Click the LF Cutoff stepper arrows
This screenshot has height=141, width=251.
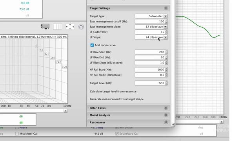[x=166, y=32]
